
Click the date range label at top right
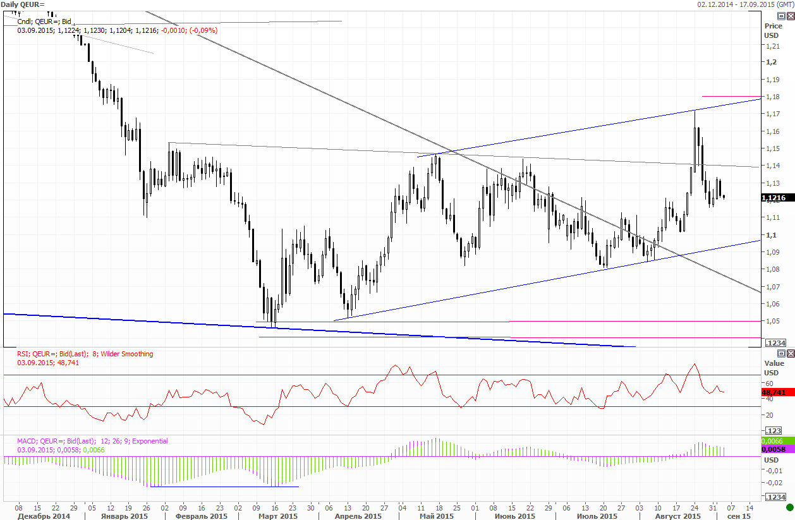745,4
